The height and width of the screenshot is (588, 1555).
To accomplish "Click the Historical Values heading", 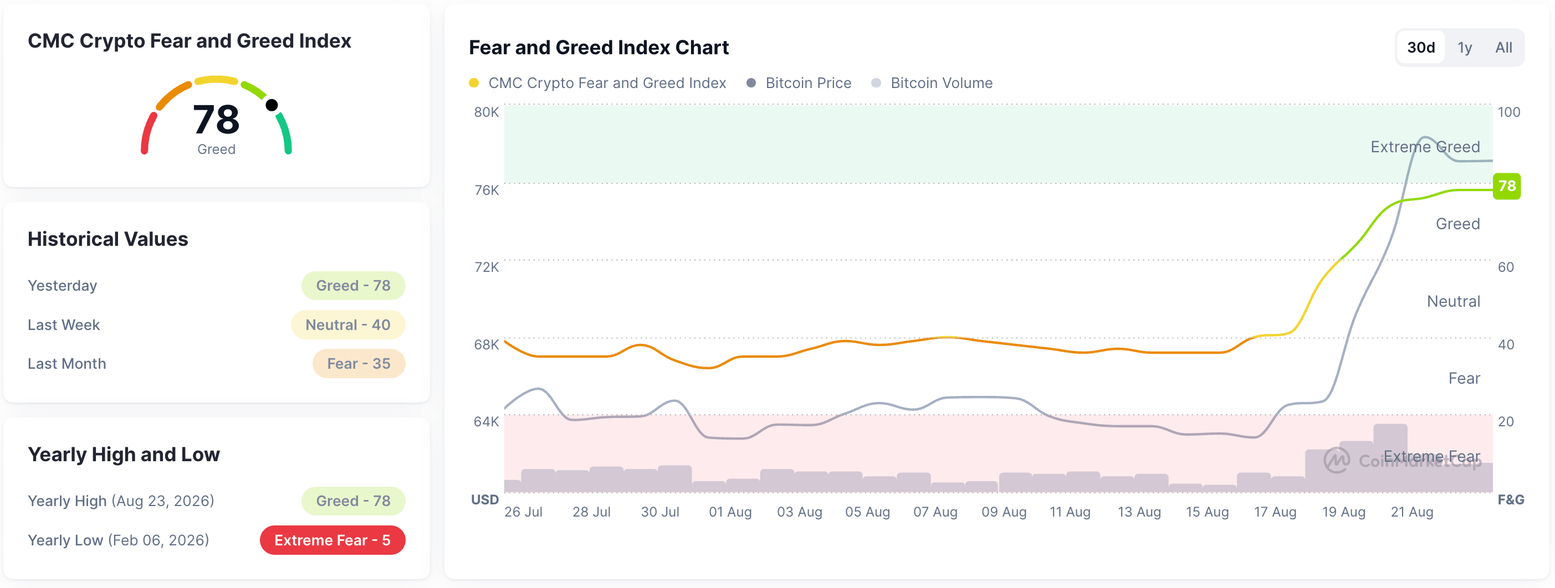I will (x=108, y=239).
